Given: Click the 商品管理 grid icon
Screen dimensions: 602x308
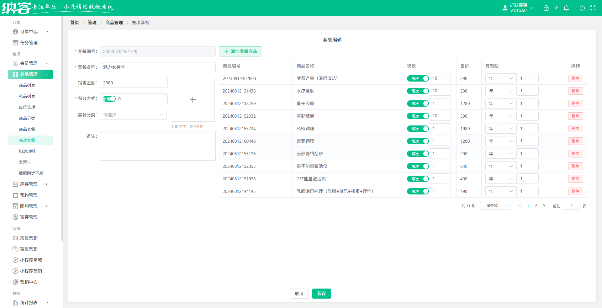Looking at the screenshot, I should (15, 74).
